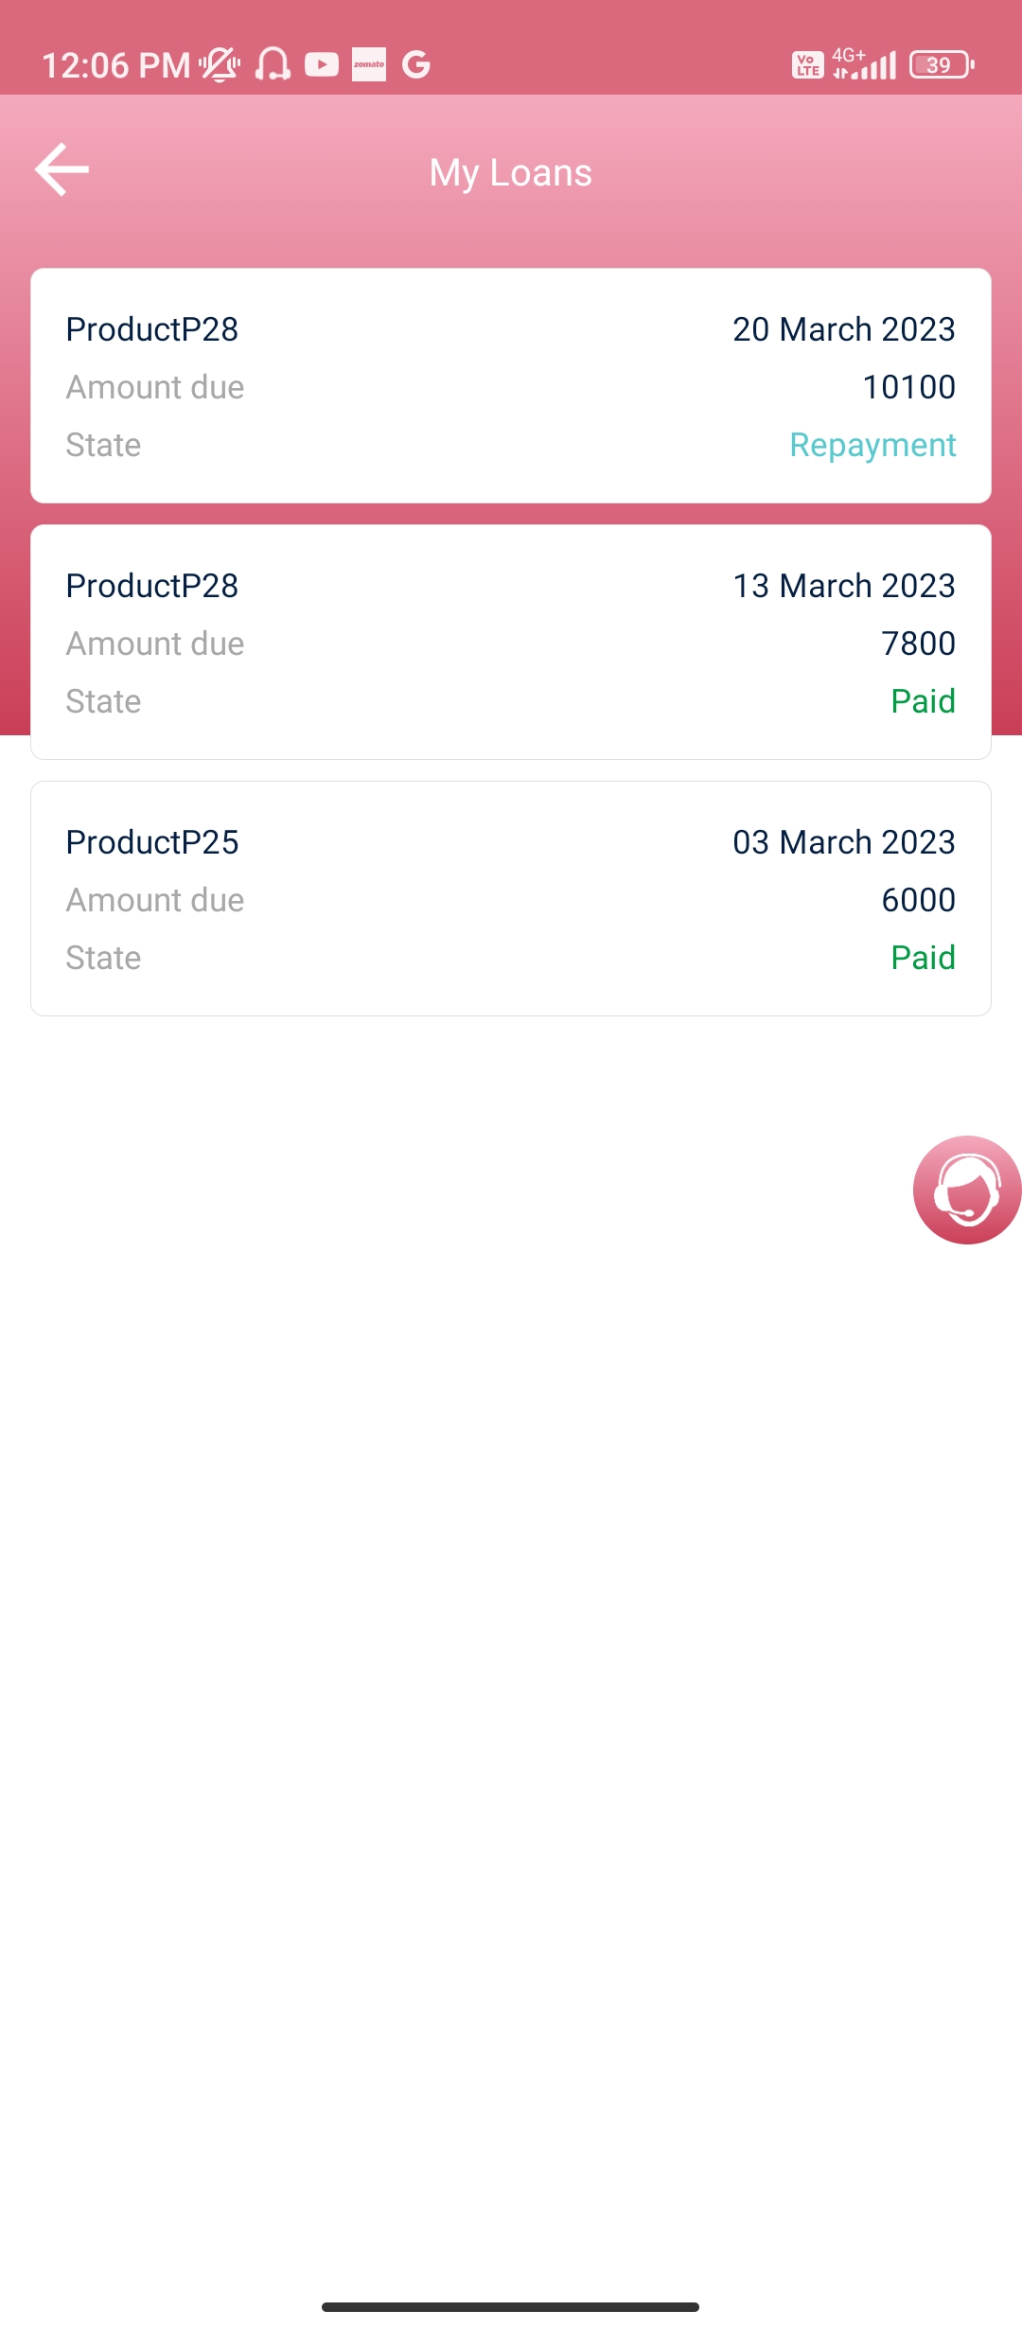The image size is (1022, 2328).
Task: Tap the 4G+ signal strength icon
Action: click(864, 64)
